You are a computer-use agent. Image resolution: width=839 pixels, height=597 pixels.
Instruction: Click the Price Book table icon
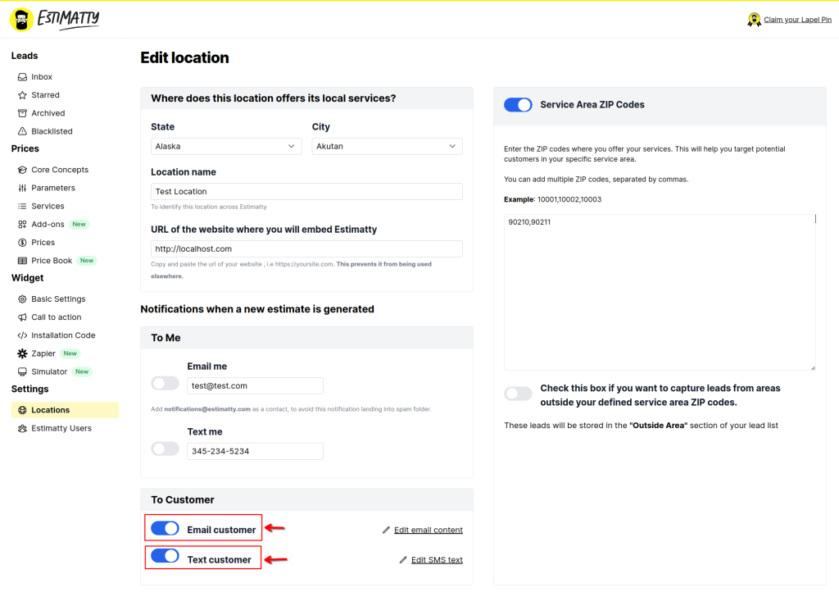[22, 262]
